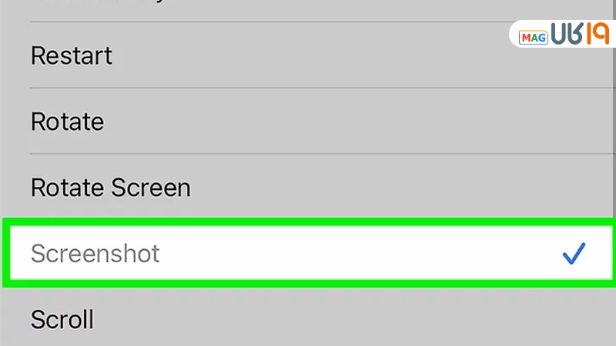Click the word Restart in the list
Viewport: 616px width, 346px height.
[71, 55]
